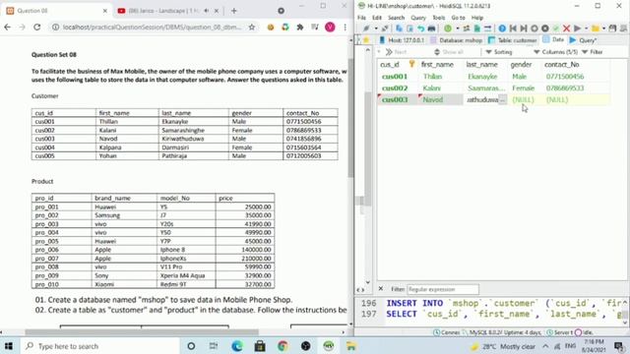The height and width of the screenshot is (354, 630).
Task: Switch to the Query tab in HeidiSQL
Action: tap(583, 40)
